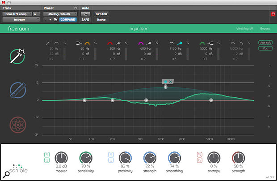Reset the EQ with the flat button

(265, 48)
